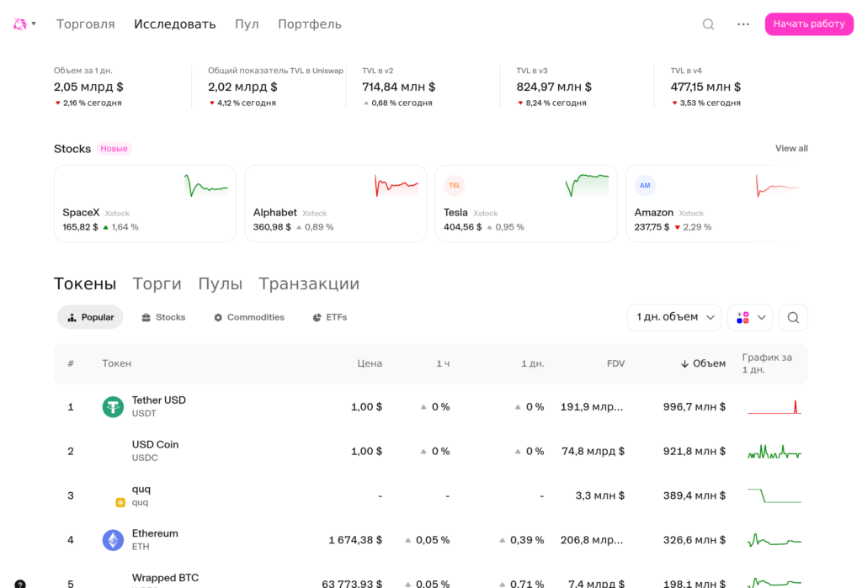Switch to the Транзакции tab
The height and width of the screenshot is (588, 862).
(x=309, y=283)
